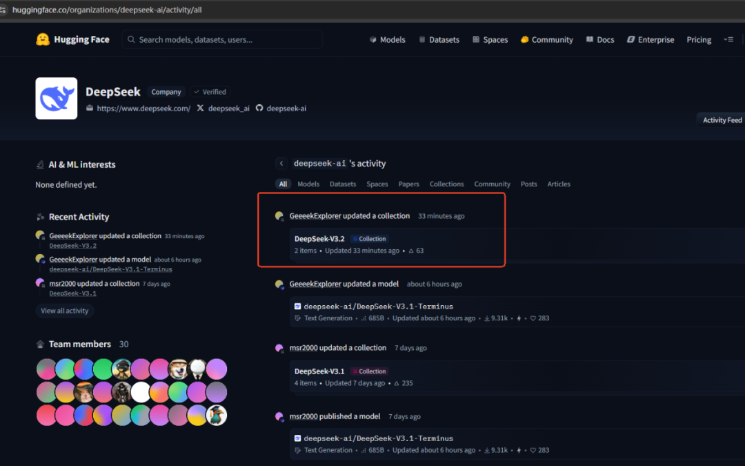
Task: Open Community in the top navigation
Action: [547, 40]
